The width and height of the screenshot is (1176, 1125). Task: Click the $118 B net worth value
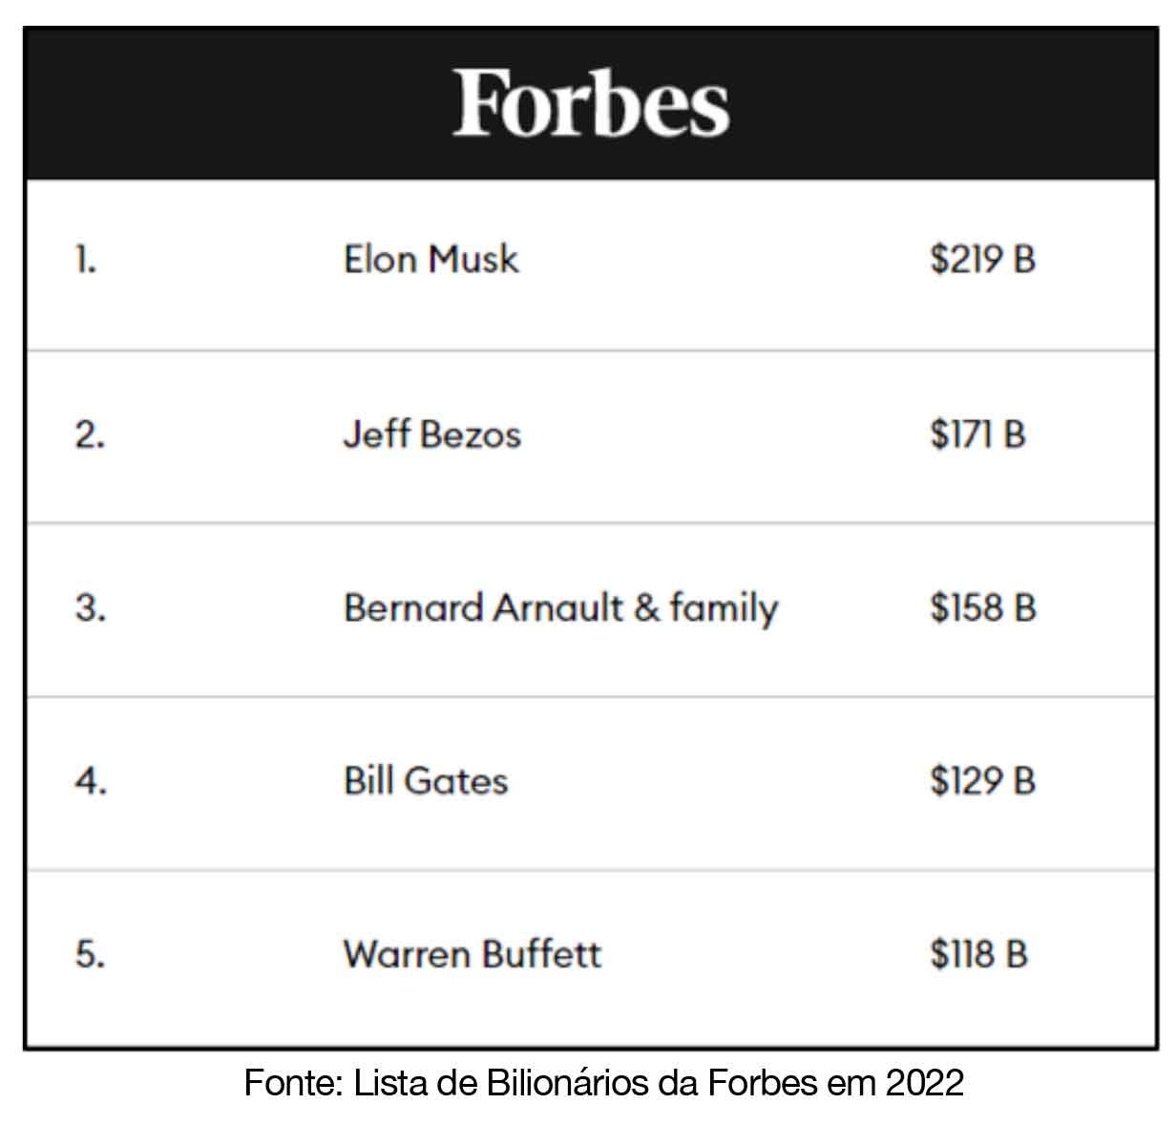point(979,954)
